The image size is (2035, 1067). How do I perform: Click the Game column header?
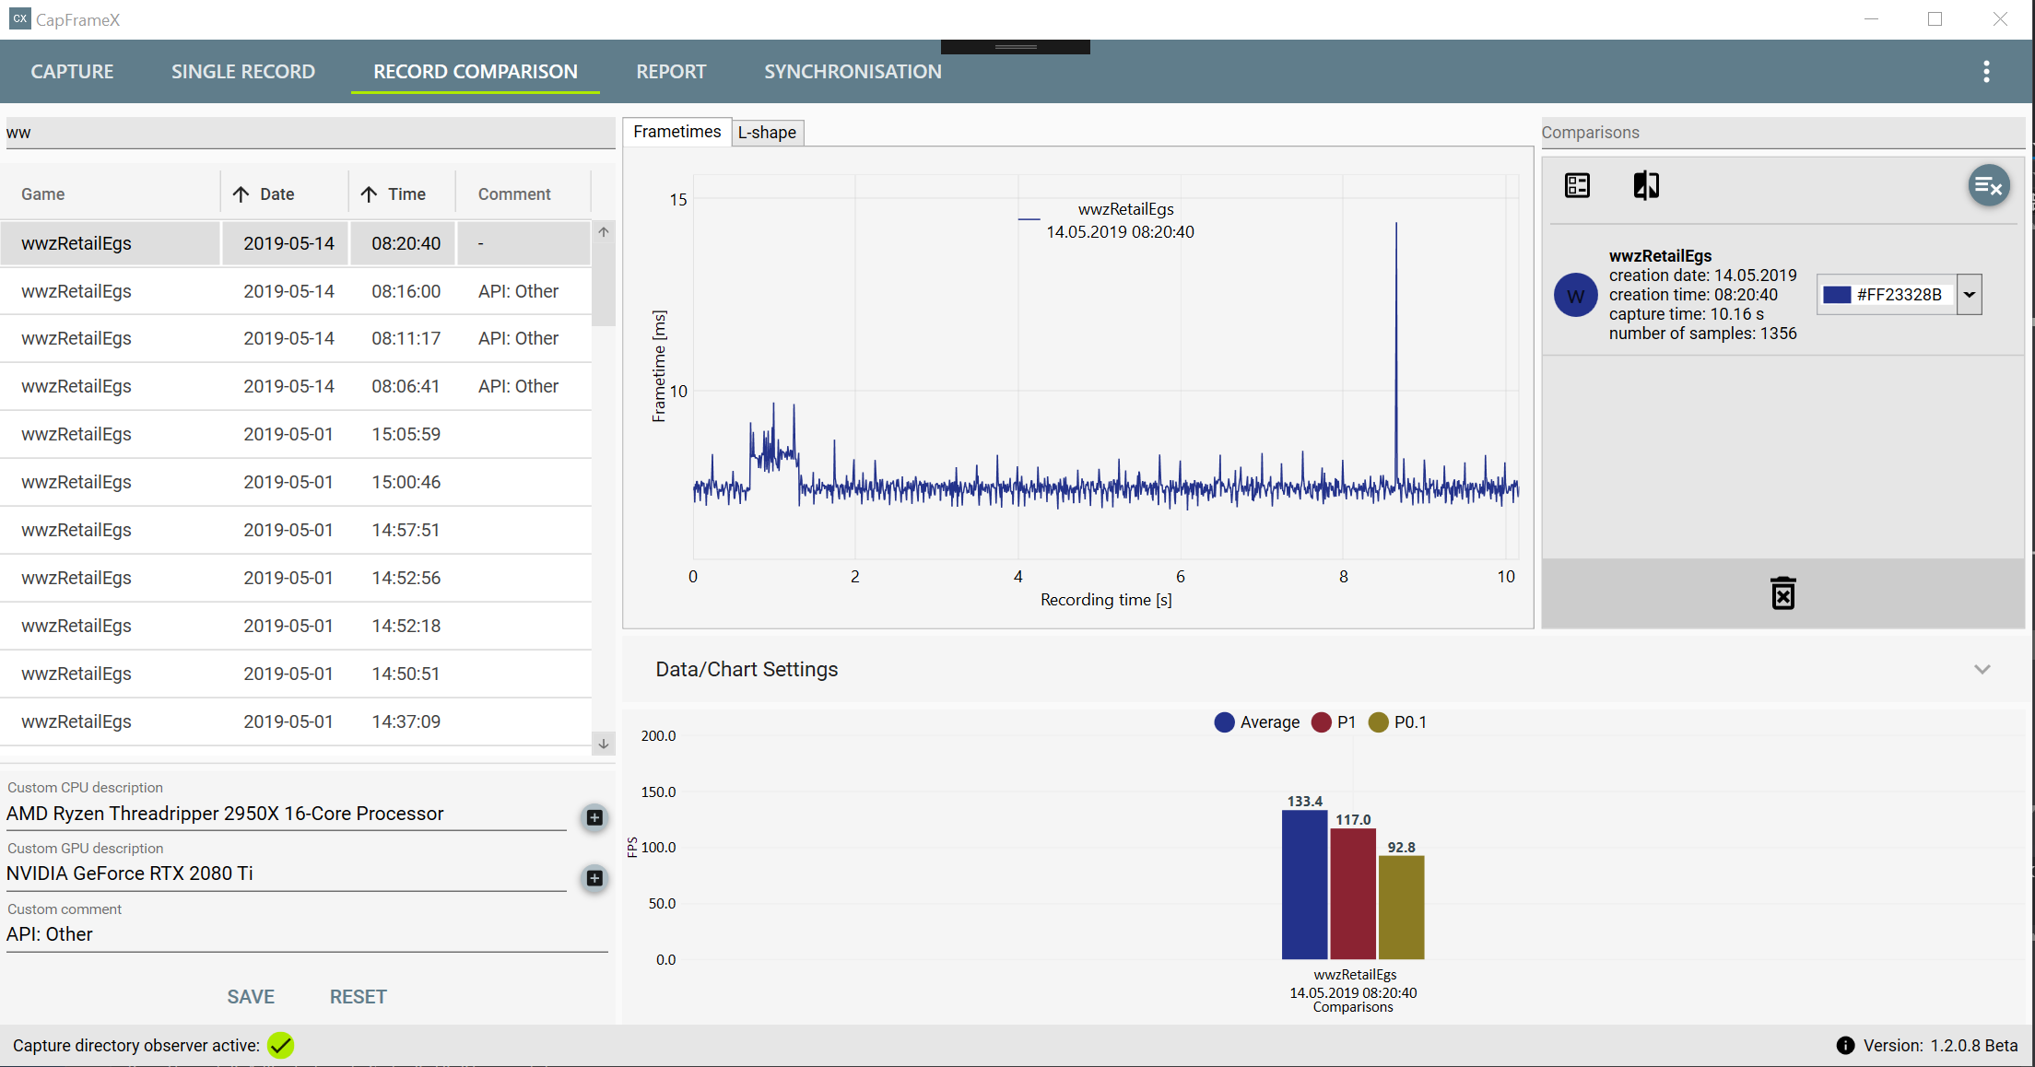43,193
